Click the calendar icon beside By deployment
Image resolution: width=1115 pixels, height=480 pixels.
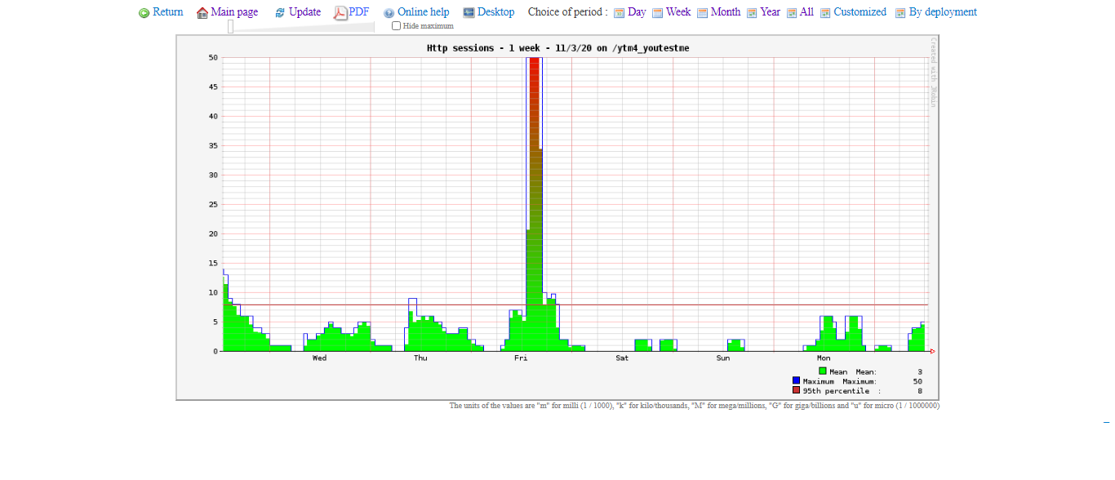pos(900,13)
